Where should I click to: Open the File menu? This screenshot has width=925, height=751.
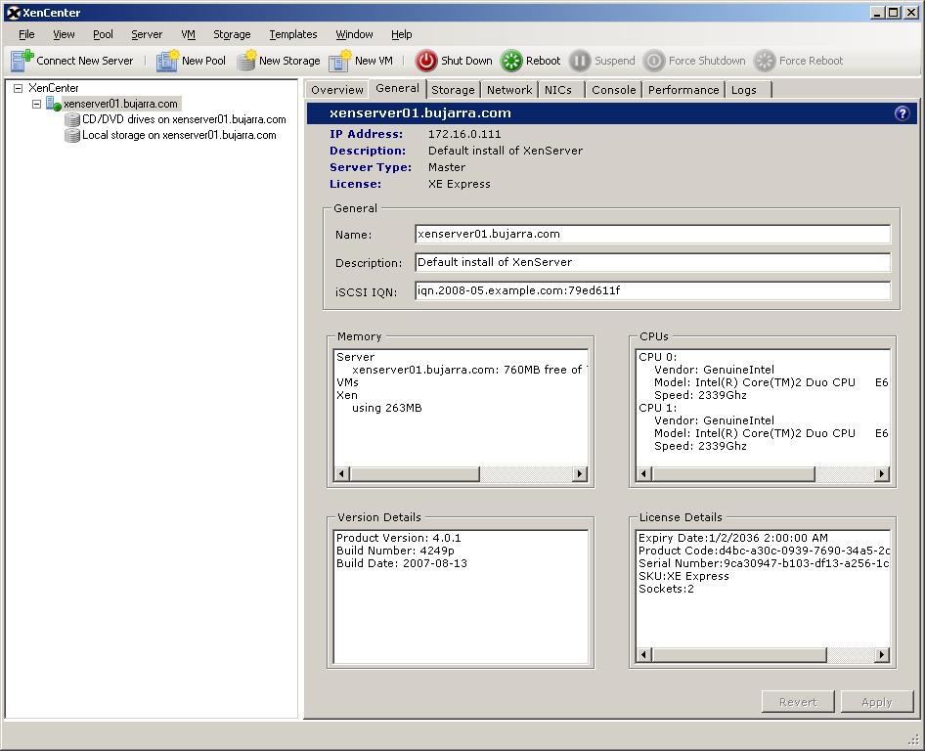(26, 34)
